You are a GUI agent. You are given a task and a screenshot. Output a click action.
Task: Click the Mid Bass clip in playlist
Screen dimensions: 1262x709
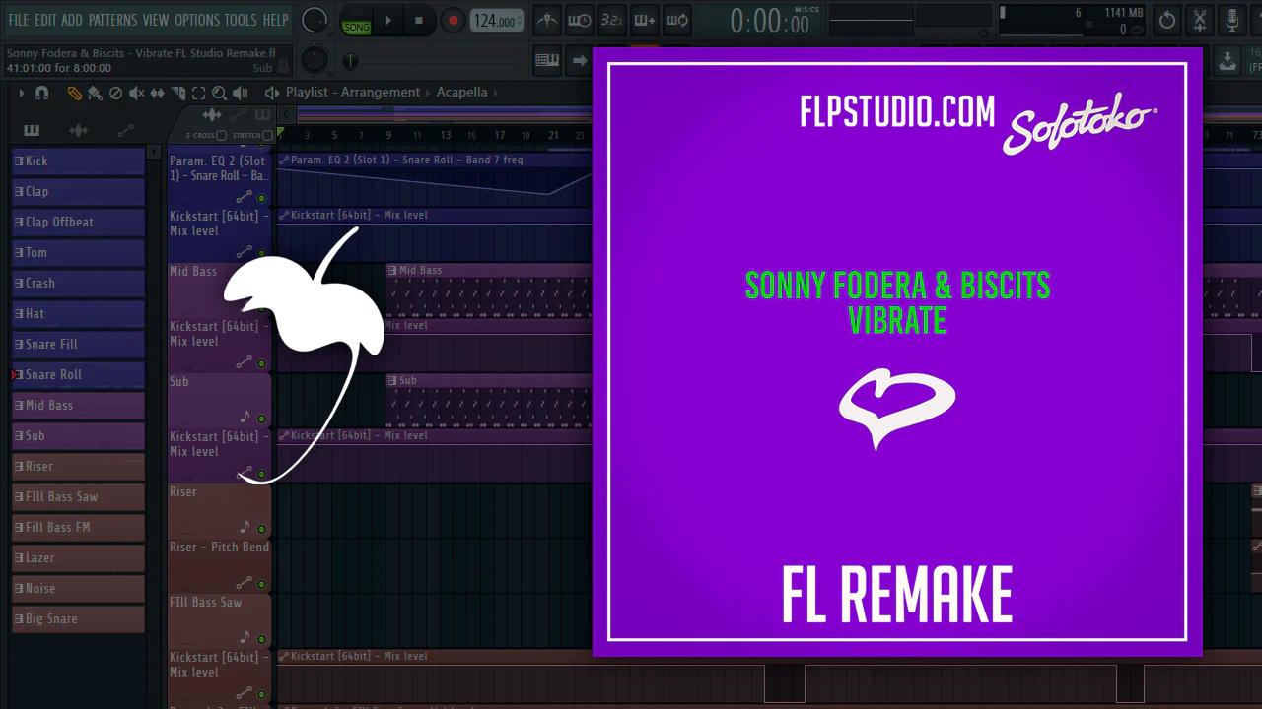[489, 290]
